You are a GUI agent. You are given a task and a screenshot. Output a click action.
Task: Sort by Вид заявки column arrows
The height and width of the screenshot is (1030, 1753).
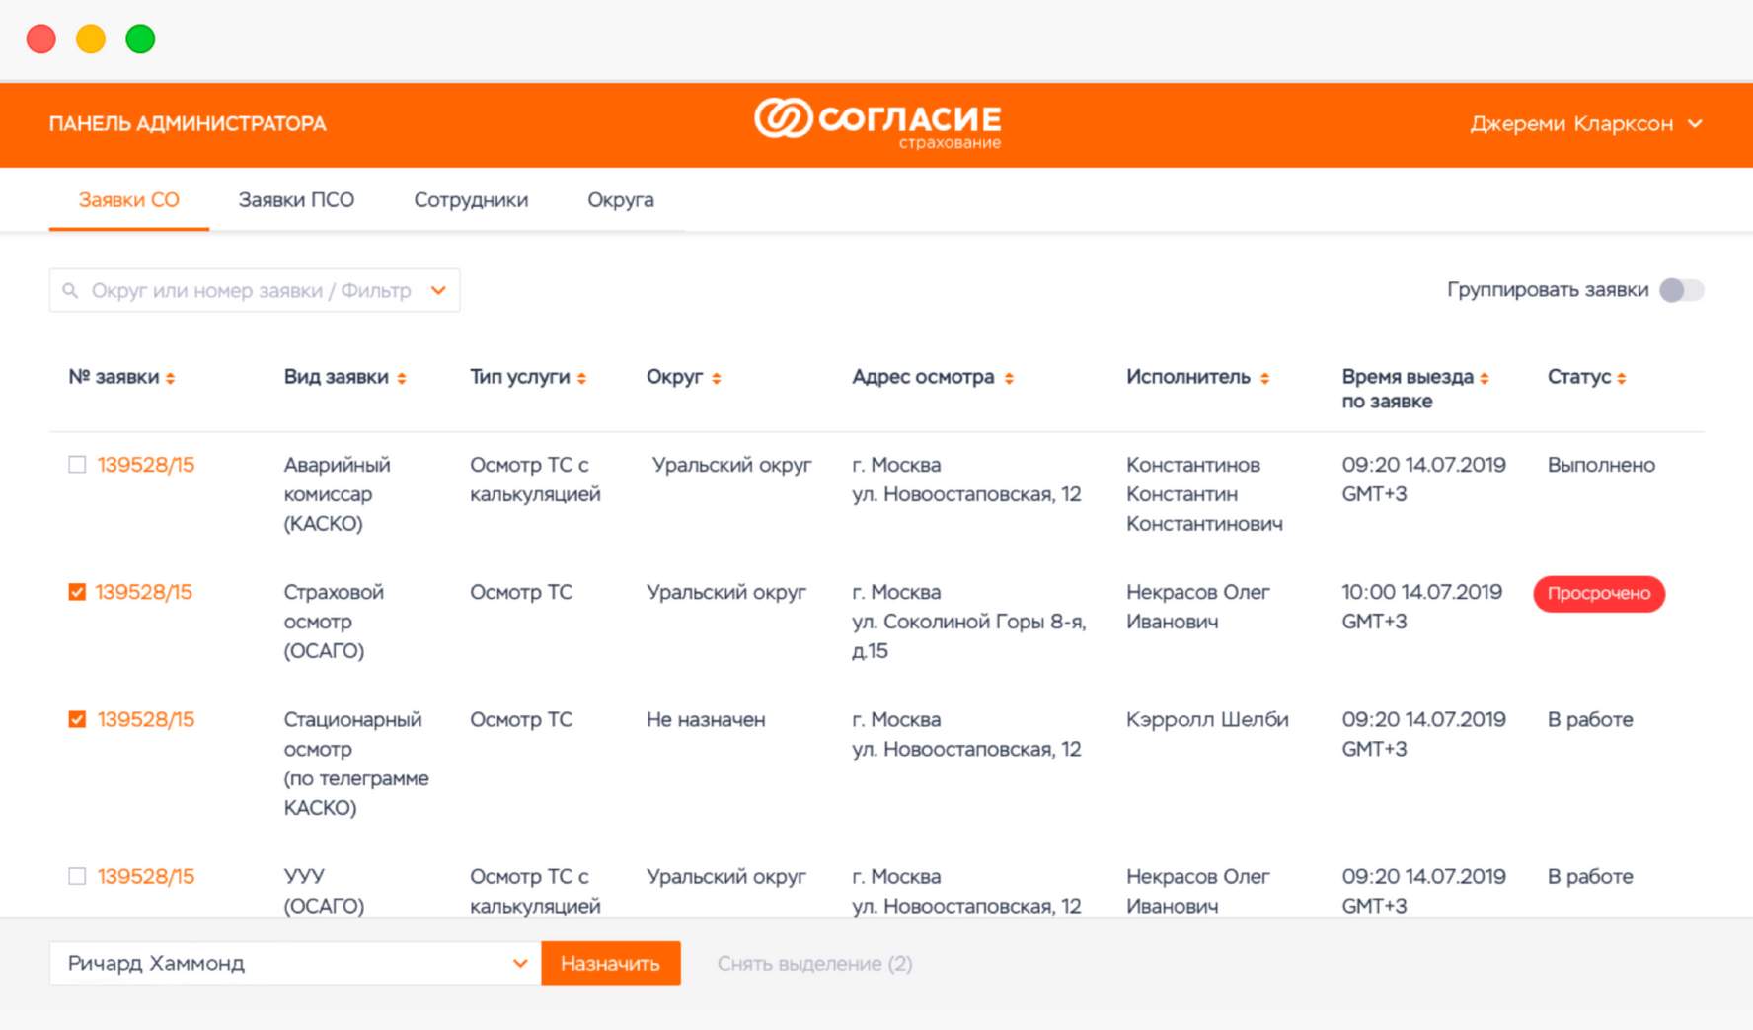click(x=401, y=378)
